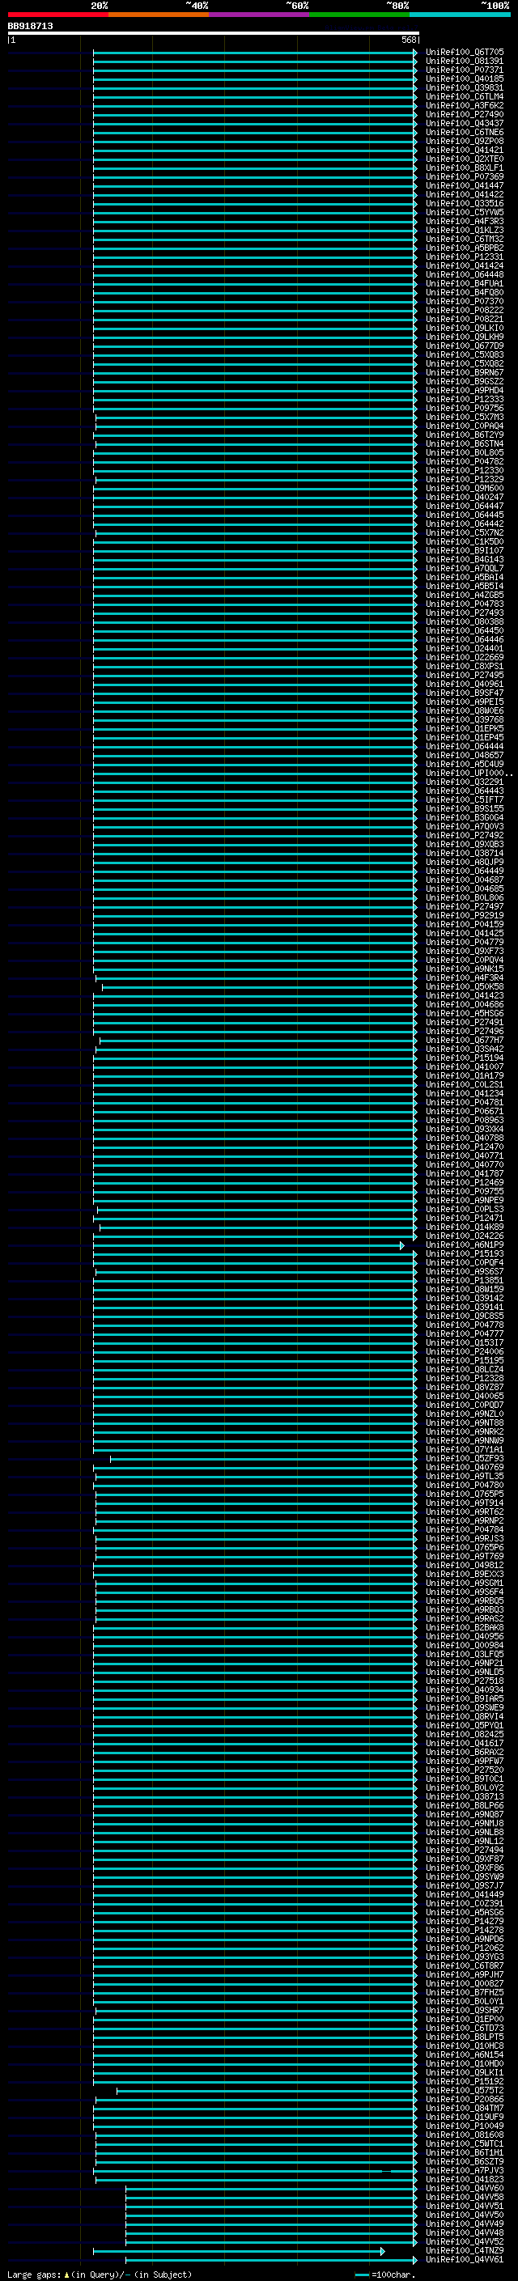The image size is (518, 2281).
Task: Click the UniRef100_Q6T705 hit label
Action: [464, 53]
